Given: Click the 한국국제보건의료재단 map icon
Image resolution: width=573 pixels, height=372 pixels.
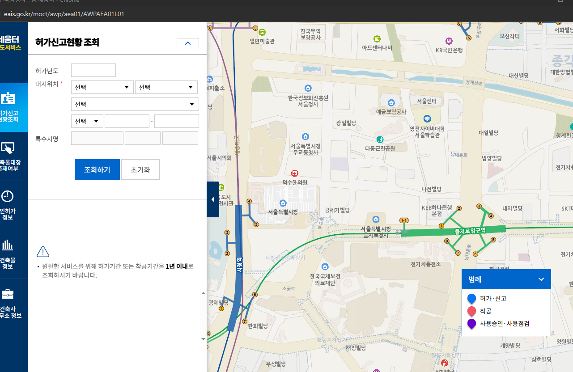Looking at the screenshot, I should [x=325, y=267].
